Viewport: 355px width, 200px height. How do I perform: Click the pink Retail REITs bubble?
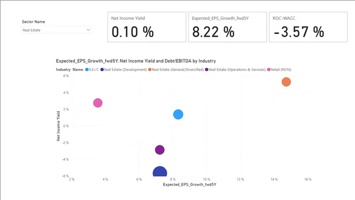[x=98, y=103]
